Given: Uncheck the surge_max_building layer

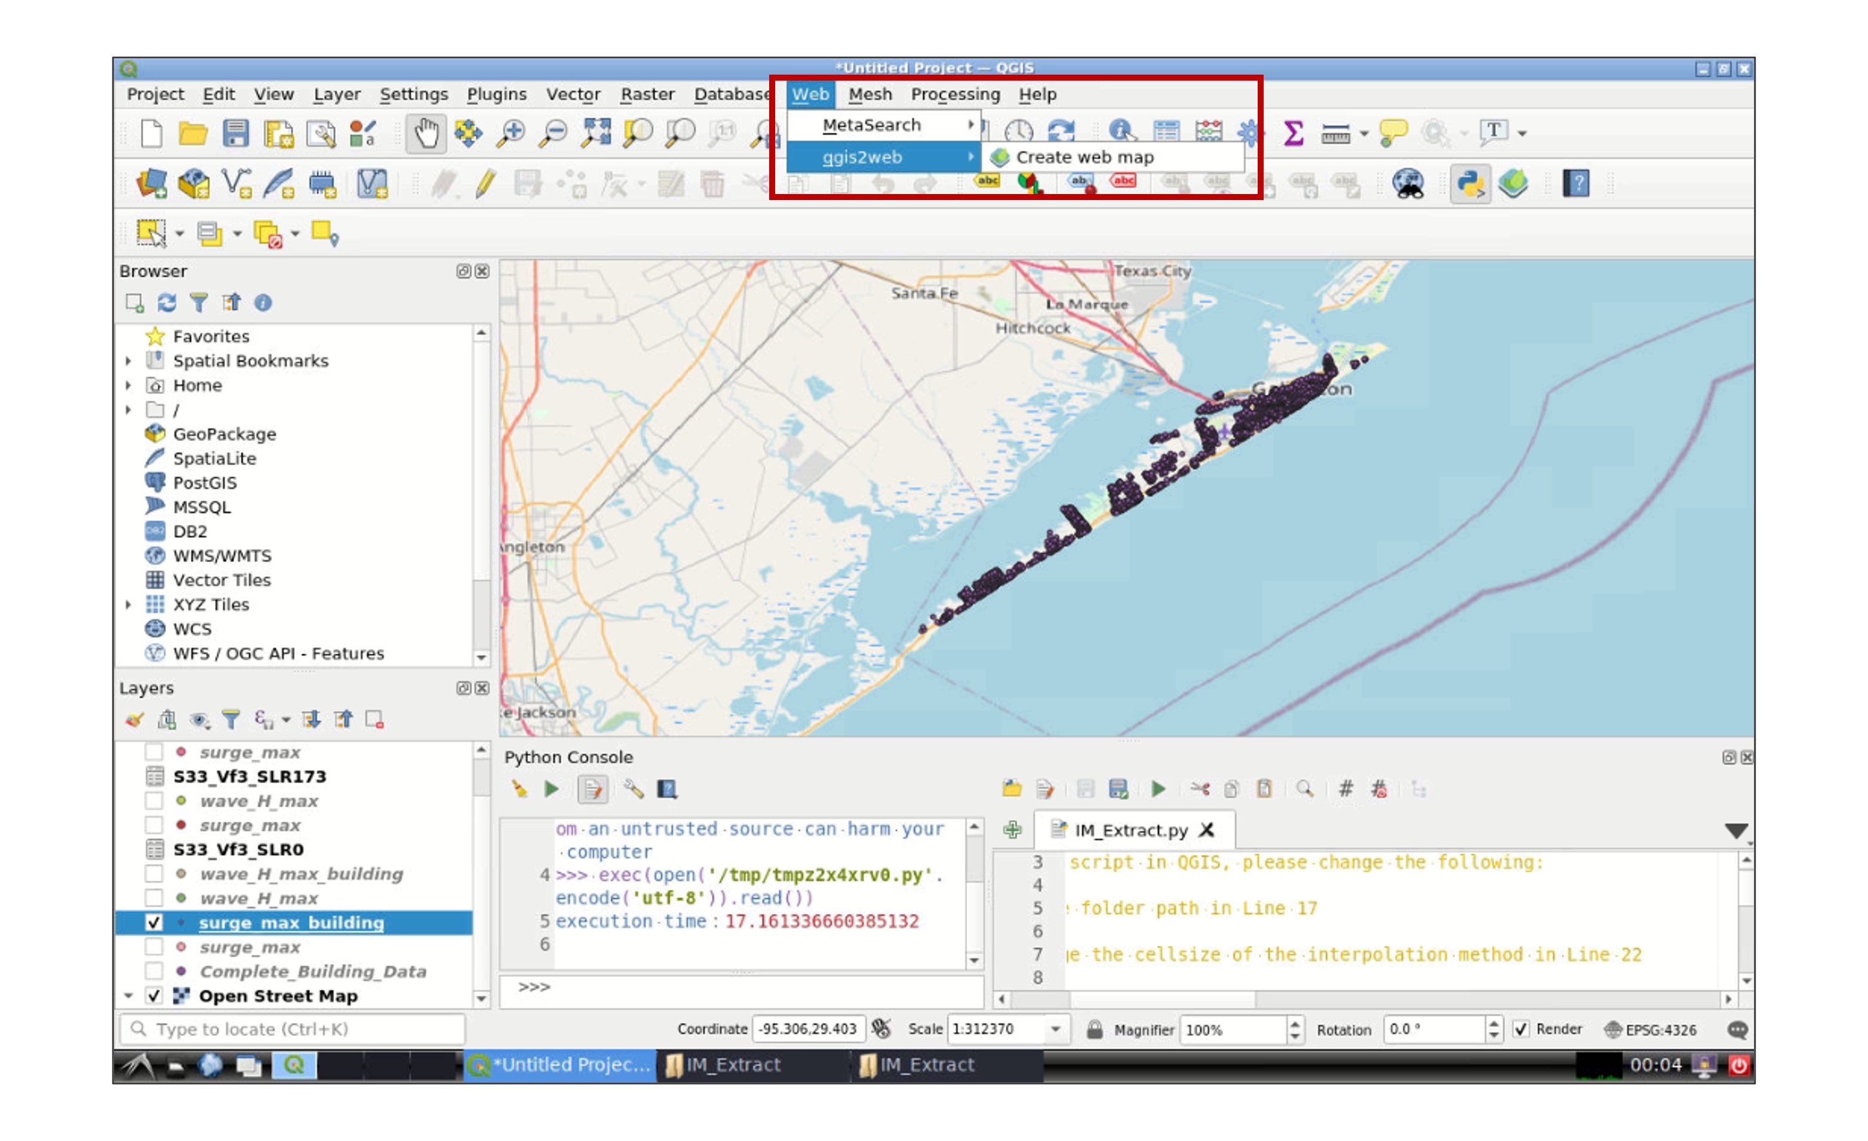Looking at the screenshot, I should (154, 922).
